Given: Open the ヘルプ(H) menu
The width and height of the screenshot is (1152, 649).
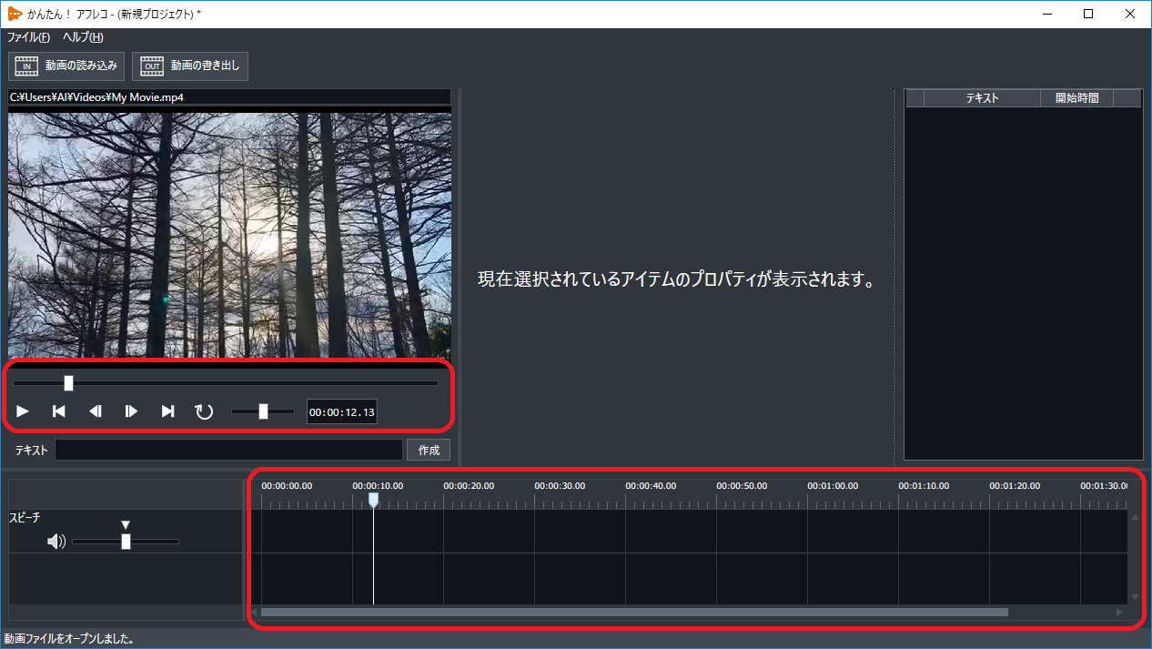Looking at the screenshot, I should point(83,37).
